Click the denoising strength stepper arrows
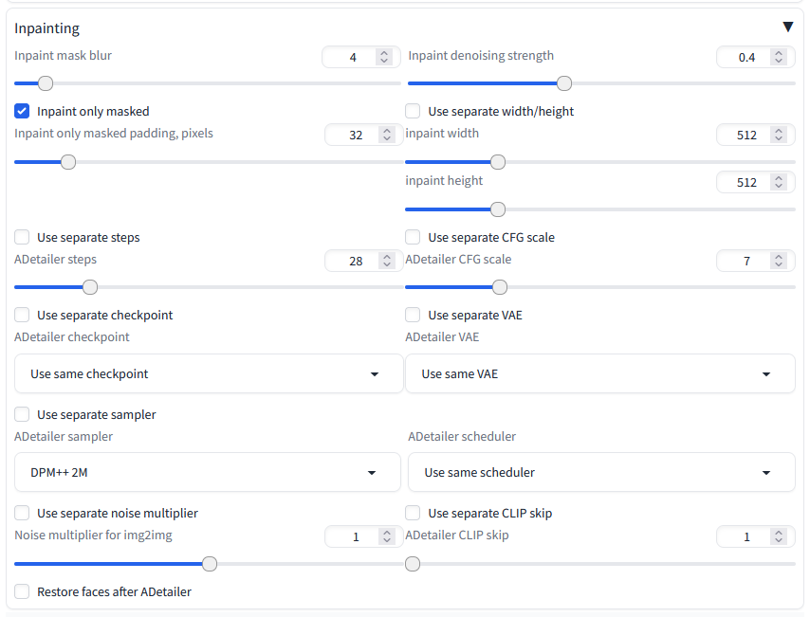 [x=779, y=57]
